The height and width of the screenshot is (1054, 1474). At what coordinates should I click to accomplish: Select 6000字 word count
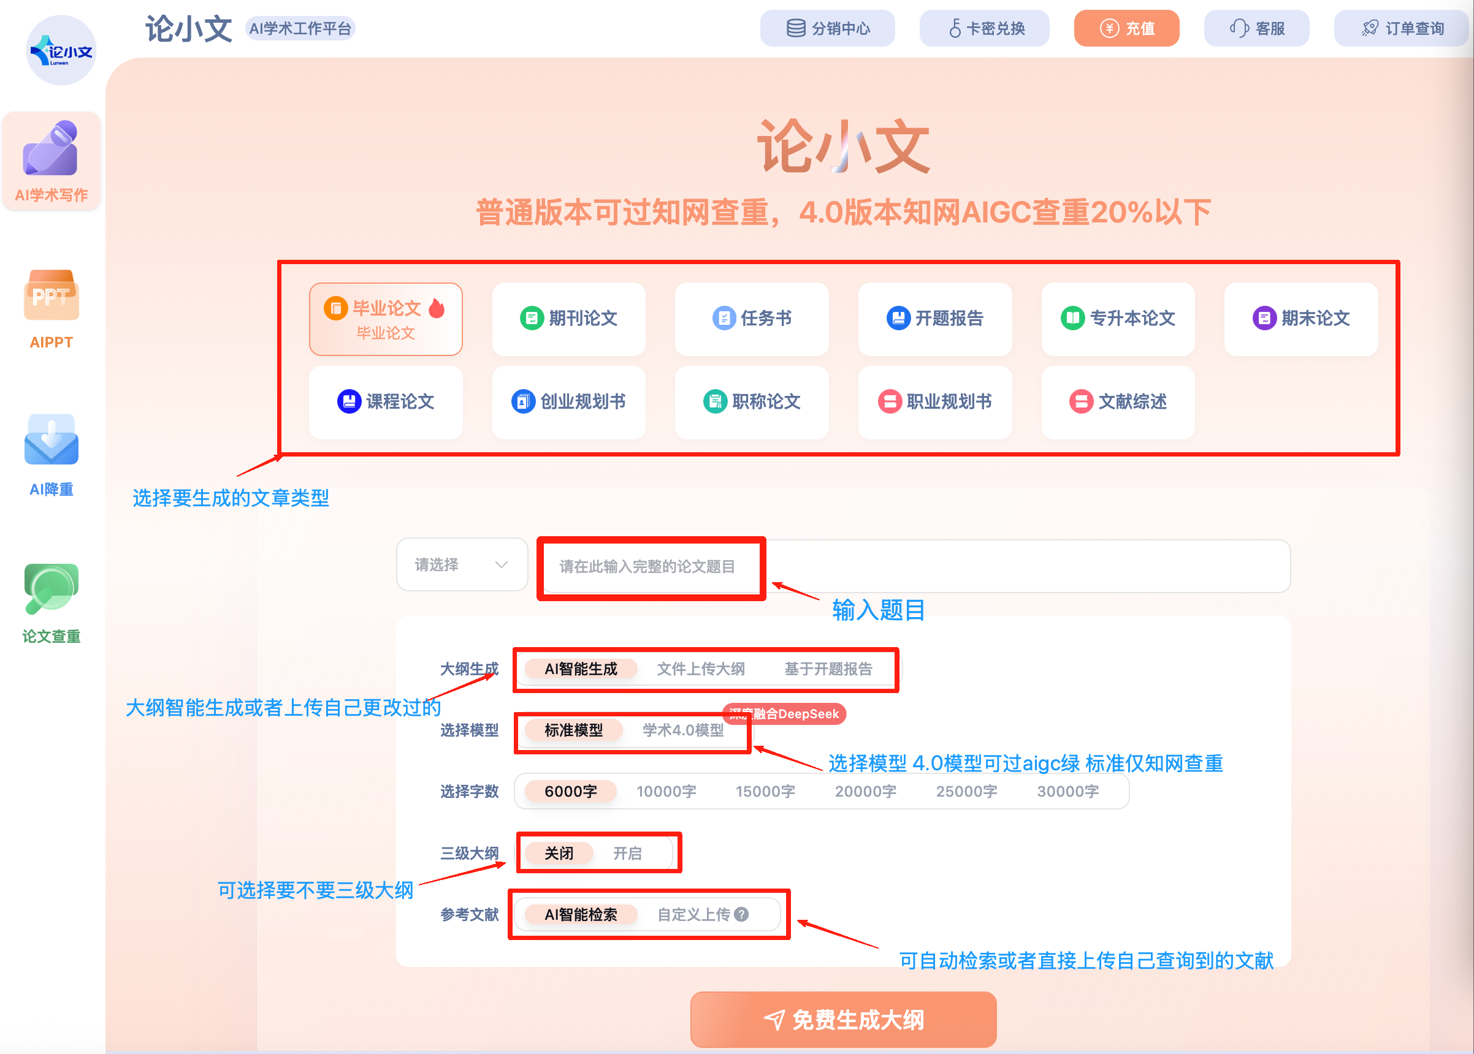tap(571, 791)
